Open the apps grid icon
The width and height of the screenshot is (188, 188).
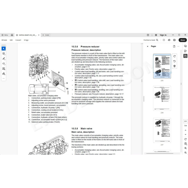tap(156, 35)
